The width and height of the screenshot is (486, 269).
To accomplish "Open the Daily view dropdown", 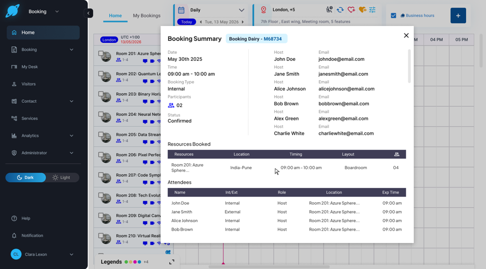I will [x=241, y=10].
